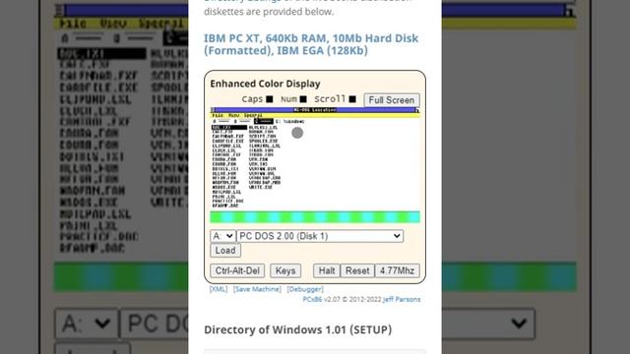Click the Scroll lock indicator square
630x354 pixels.
(352, 99)
